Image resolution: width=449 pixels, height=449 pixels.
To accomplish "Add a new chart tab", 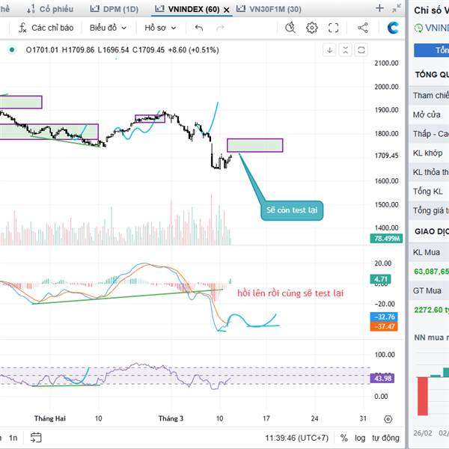I will pos(379,9).
